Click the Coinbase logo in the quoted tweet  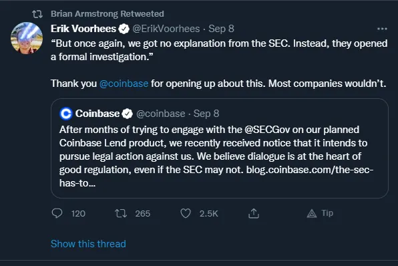(x=66, y=114)
